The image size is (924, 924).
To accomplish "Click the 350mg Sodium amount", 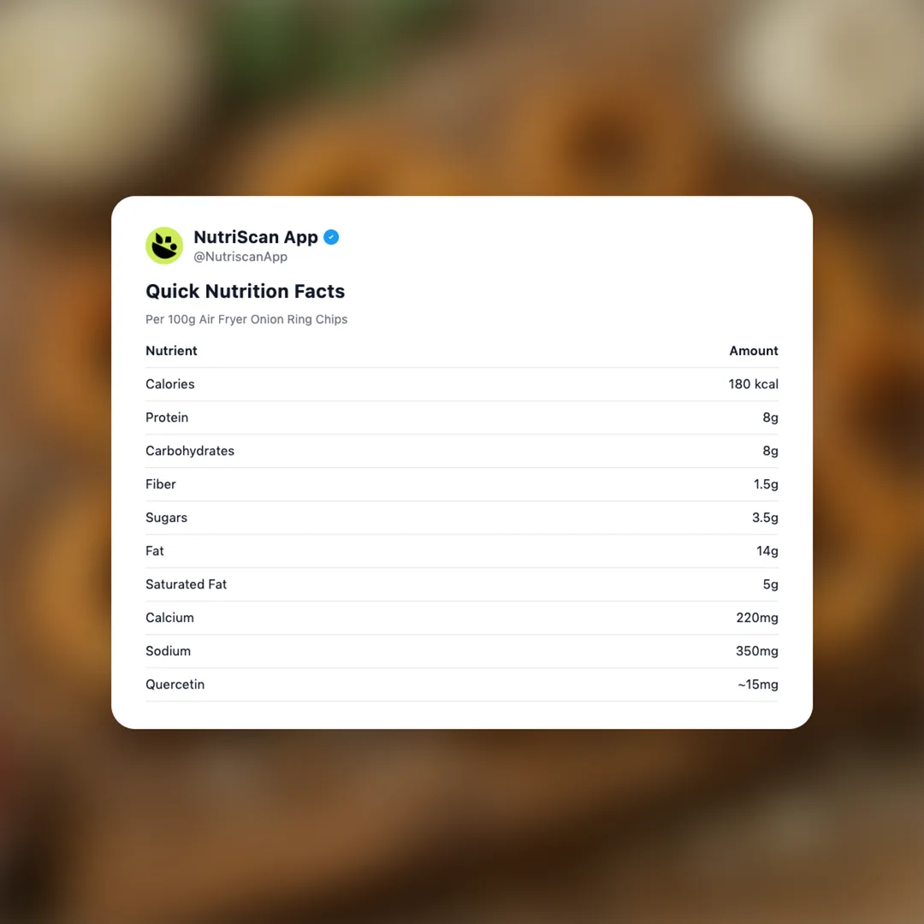I will click(756, 651).
